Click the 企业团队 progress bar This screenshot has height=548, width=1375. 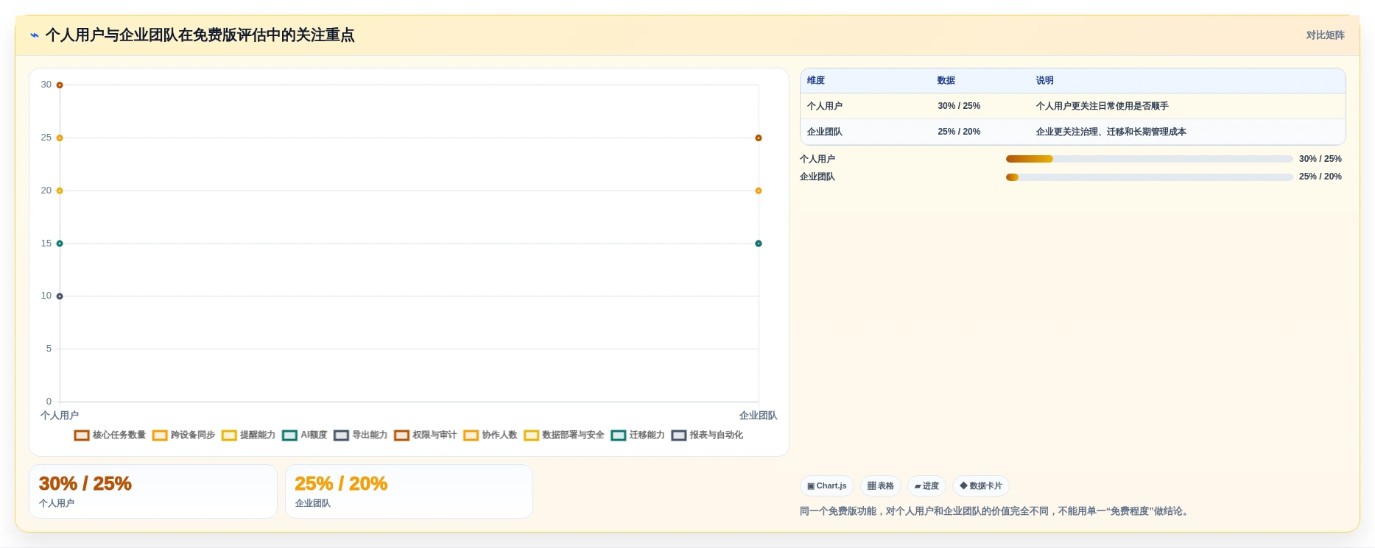tap(1149, 177)
